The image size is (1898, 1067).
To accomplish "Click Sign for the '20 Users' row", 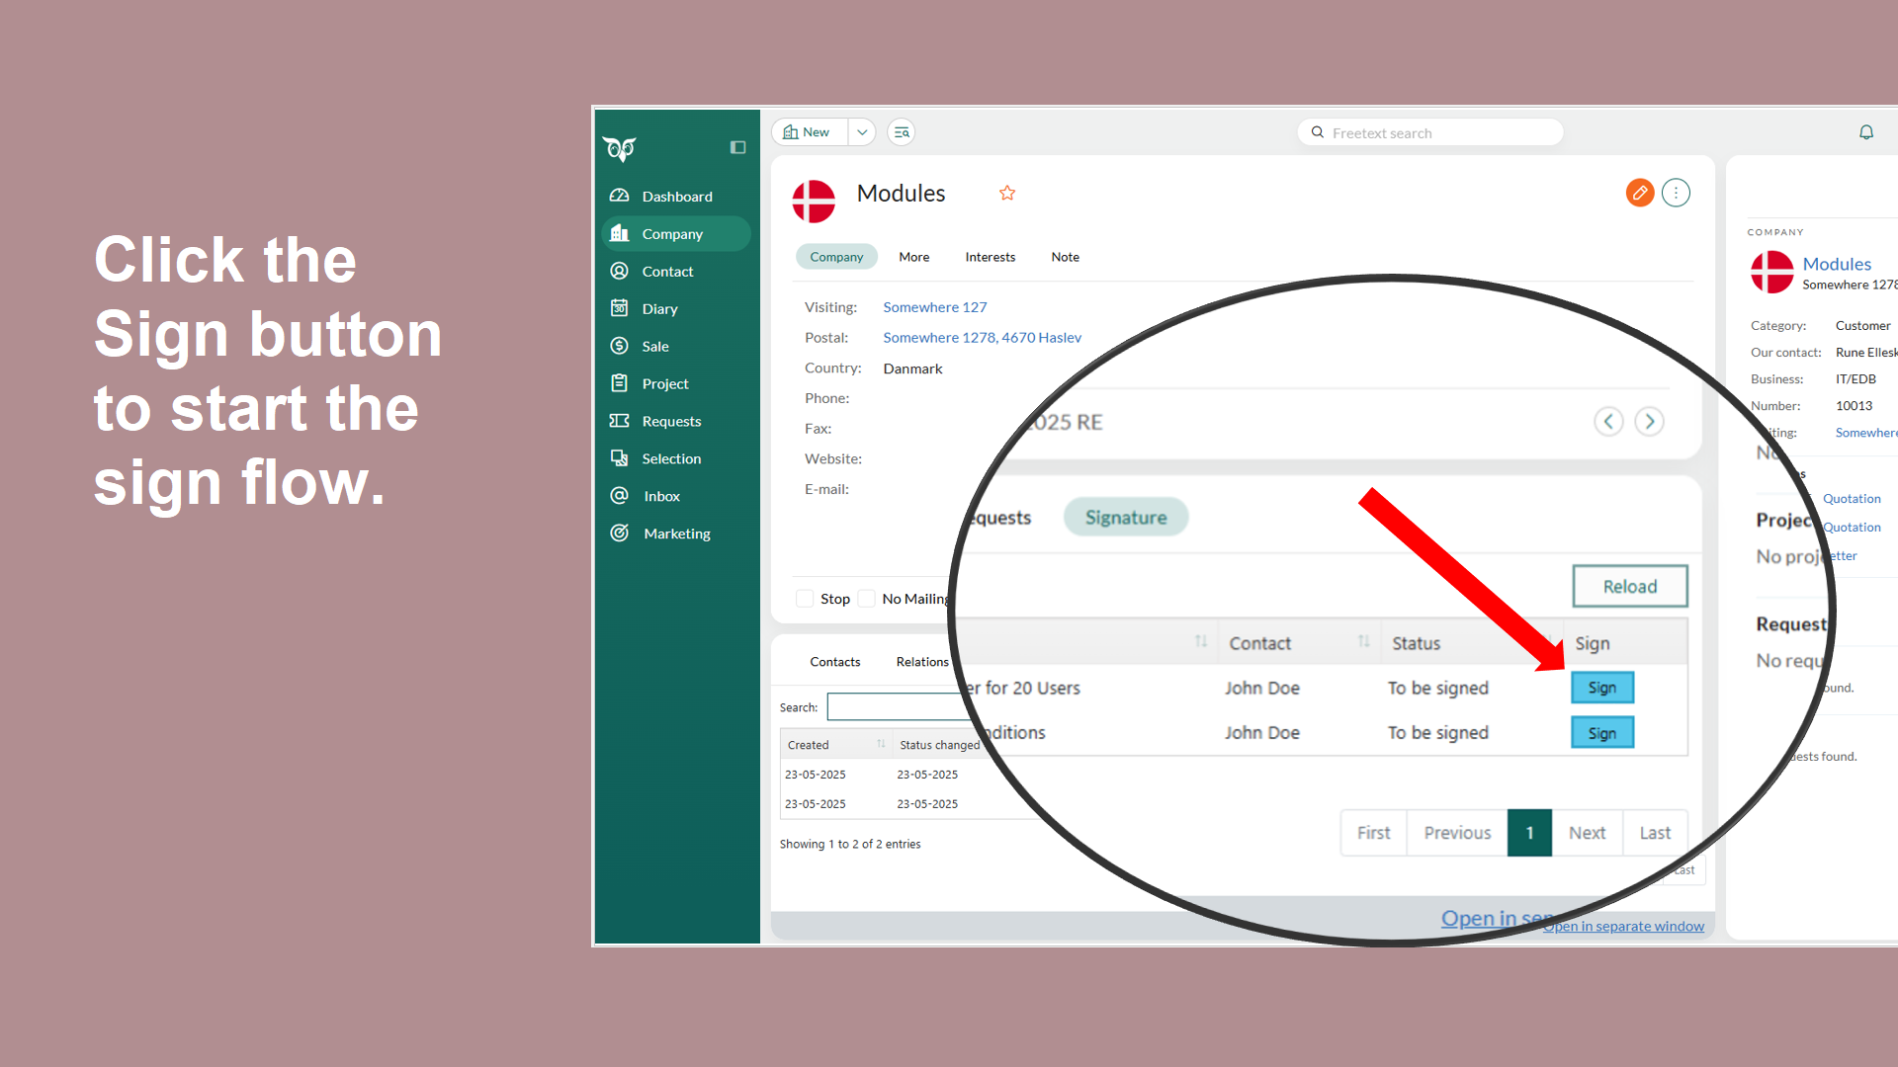I will tap(1601, 688).
